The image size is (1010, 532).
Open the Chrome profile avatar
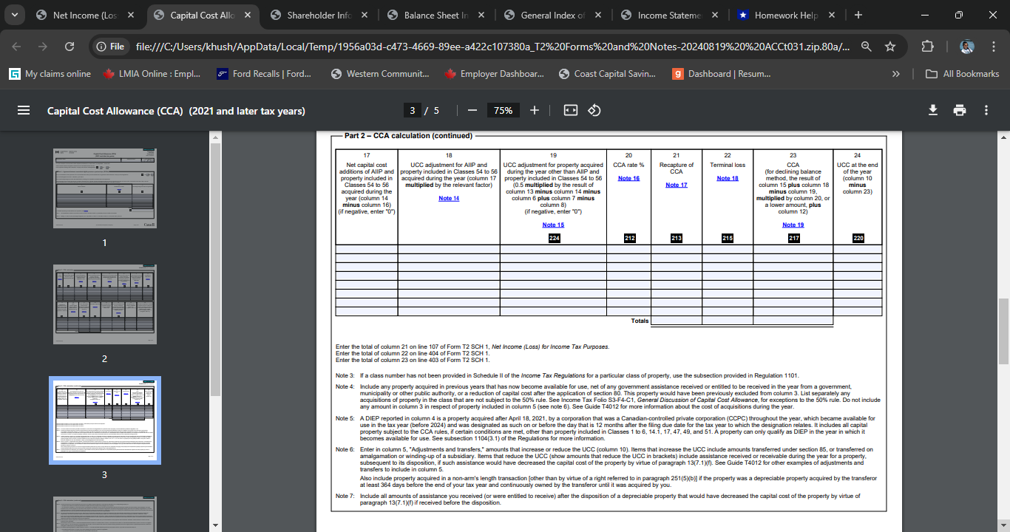pos(966,47)
